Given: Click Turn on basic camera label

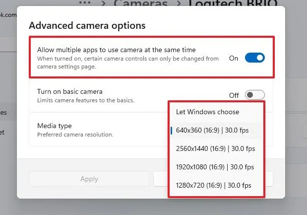Looking at the screenshot, I should pos(70,91).
